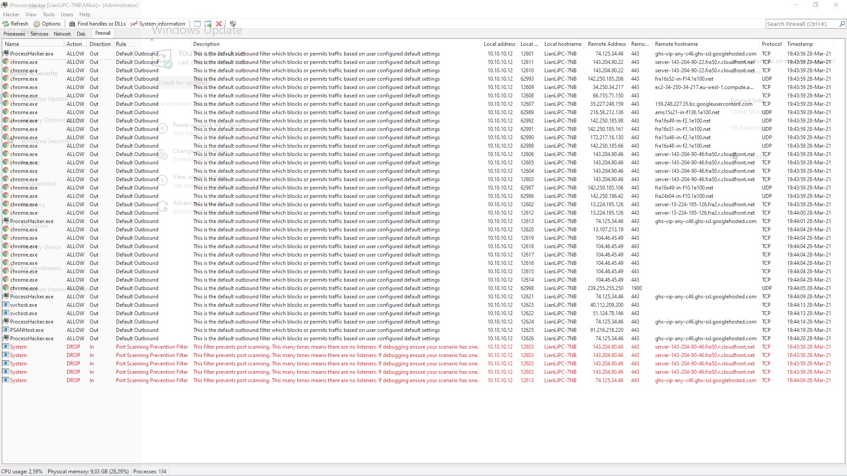Open System information graph icon
Image resolution: width=847 pixels, height=476 pixels.
[134, 24]
